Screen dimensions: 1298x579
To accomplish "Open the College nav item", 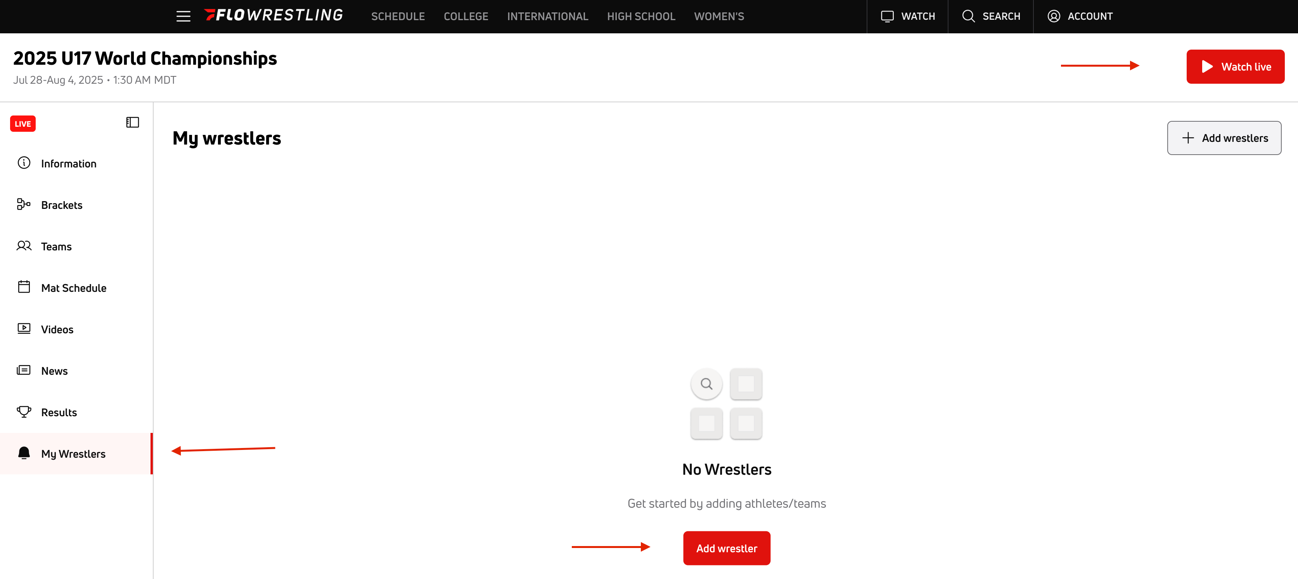I will coord(466,16).
